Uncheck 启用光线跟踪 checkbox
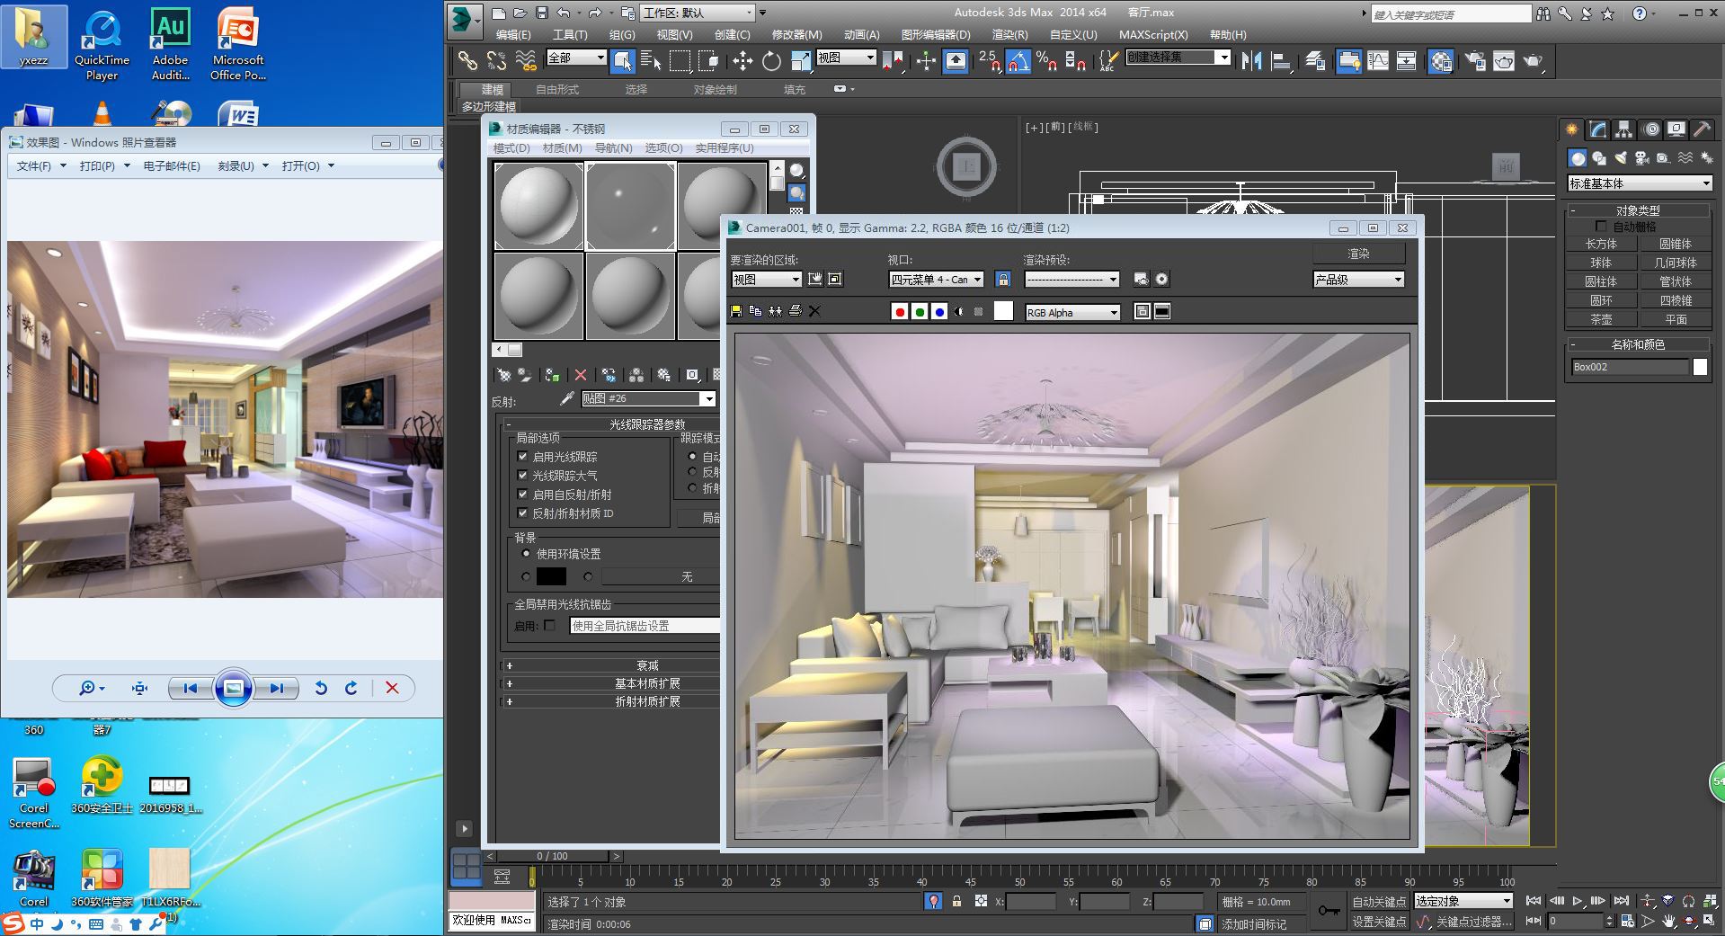This screenshot has height=936, width=1725. [x=522, y=457]
